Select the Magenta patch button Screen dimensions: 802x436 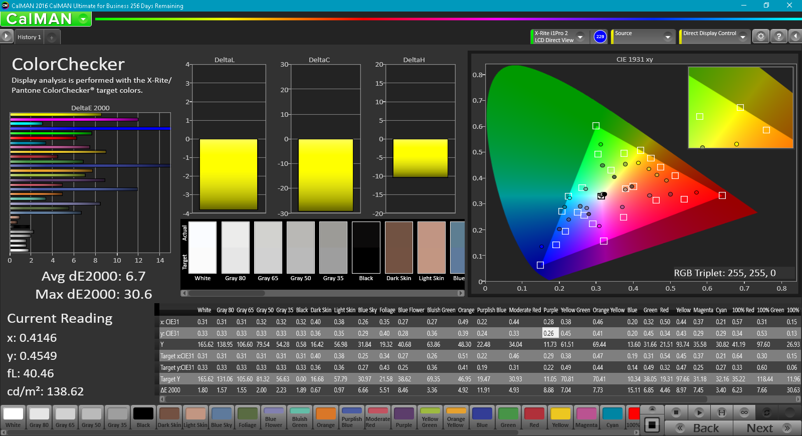pos(586,417)
